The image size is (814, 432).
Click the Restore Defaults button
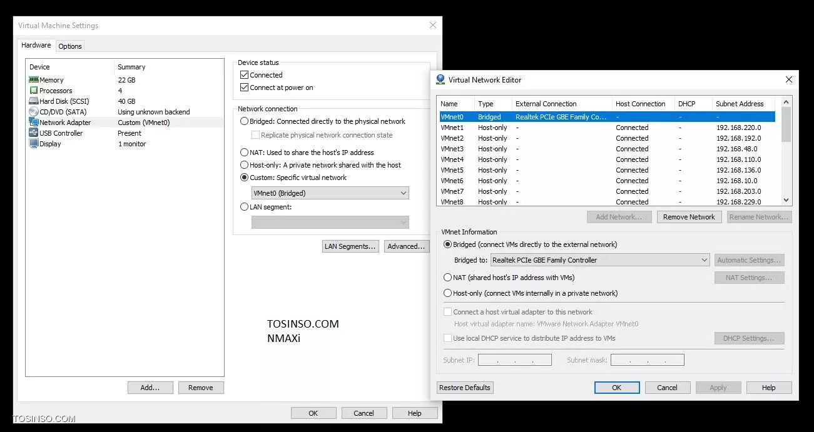coord(465,388)
